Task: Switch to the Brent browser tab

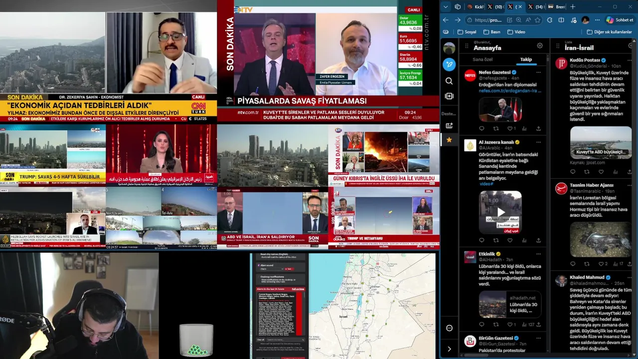Action: 556,6
